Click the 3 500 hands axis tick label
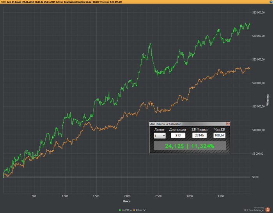 tap(221, 196)
